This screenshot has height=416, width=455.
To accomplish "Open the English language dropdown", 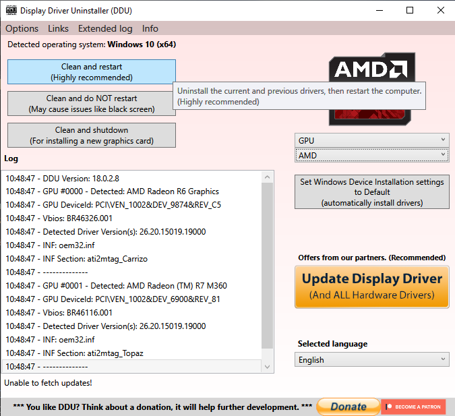I will (371, 359).
